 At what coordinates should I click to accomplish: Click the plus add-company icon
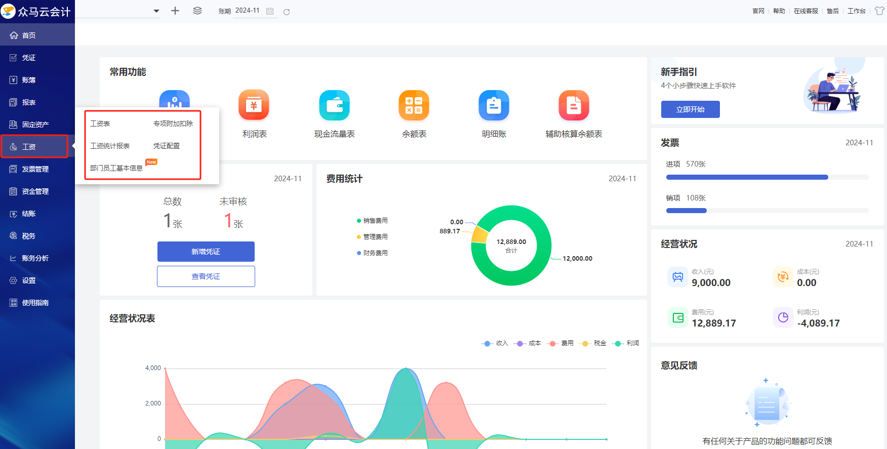point(175,11)
